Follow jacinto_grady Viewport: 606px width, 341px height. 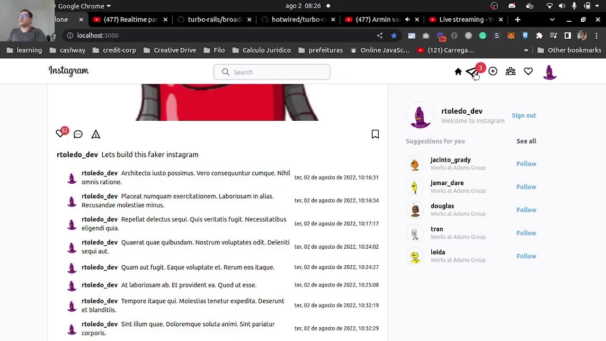pyautogui.click(x=526, y=164)
